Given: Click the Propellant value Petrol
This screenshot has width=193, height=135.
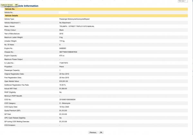Looking at the screenshot, I should pyautogui.click(x=61, y=67).
